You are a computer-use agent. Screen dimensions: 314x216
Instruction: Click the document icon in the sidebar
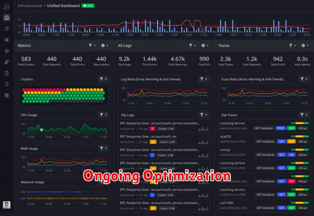(6, 73)
